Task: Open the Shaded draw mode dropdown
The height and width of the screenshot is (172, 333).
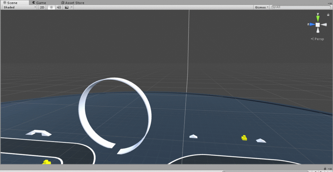Action: (20, 7)
